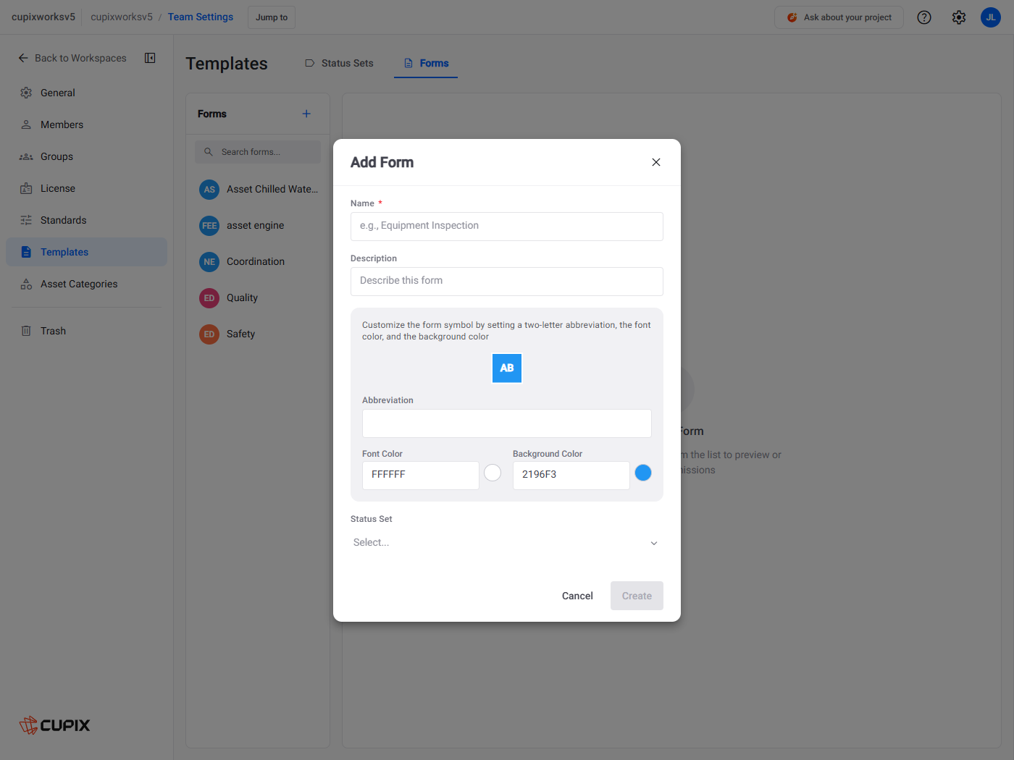Screen dimensions: 1014x760
Task: Edit the Font Color hex value FFFFFF
Action: (421, 475)
